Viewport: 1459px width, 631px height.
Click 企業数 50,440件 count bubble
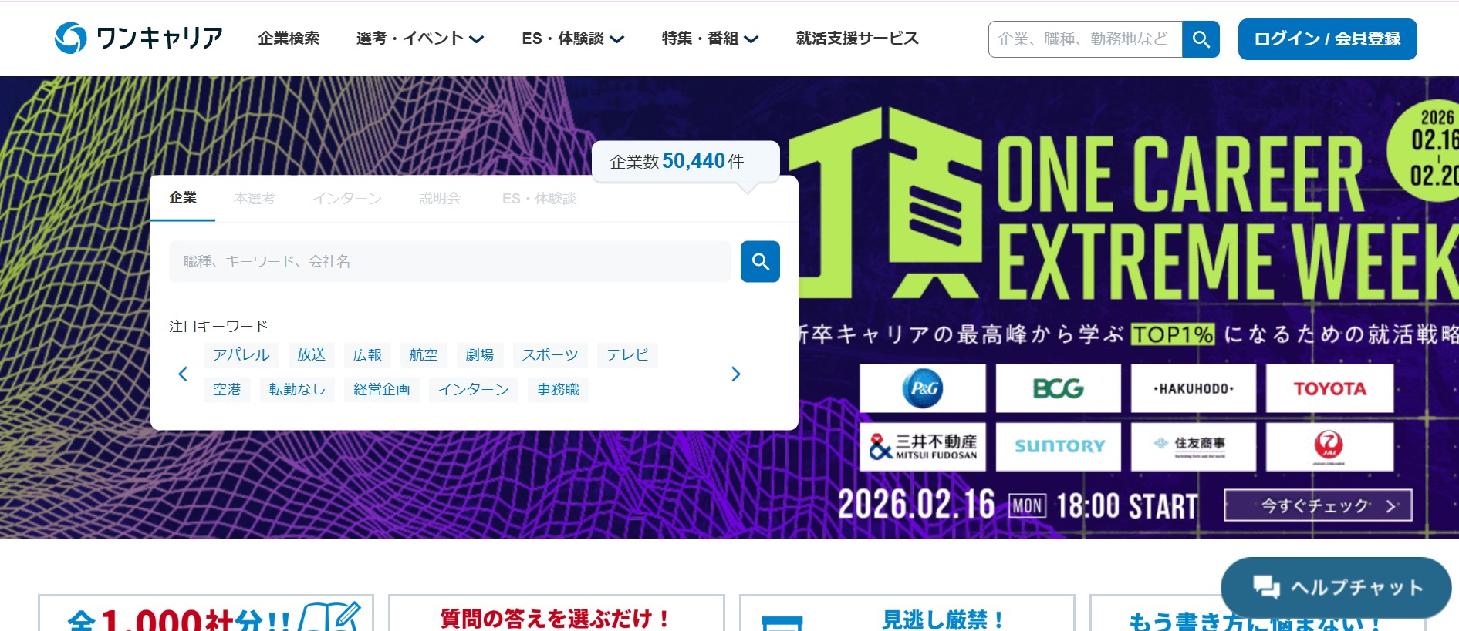686,161
